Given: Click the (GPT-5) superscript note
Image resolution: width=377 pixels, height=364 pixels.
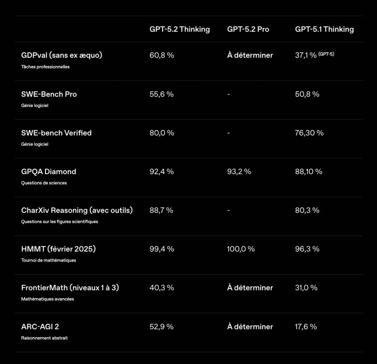Looking at the screenshot, I should coord(326,54).
